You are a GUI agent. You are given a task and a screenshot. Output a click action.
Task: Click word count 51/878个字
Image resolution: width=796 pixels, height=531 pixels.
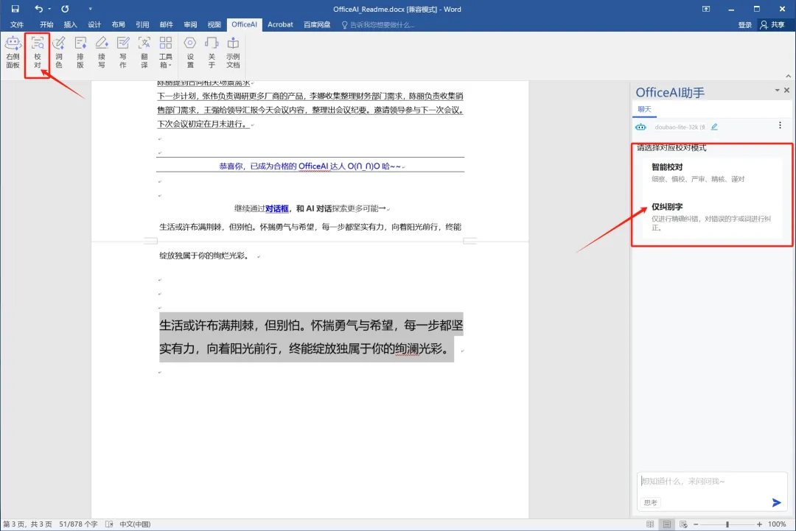click(x=78, y=524)
